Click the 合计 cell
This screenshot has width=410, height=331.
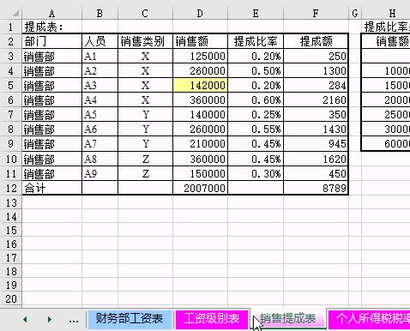click(x=51, y=188)
